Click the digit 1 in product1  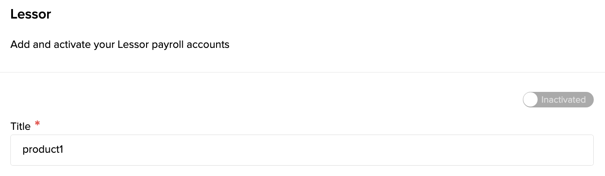[61, 150]
